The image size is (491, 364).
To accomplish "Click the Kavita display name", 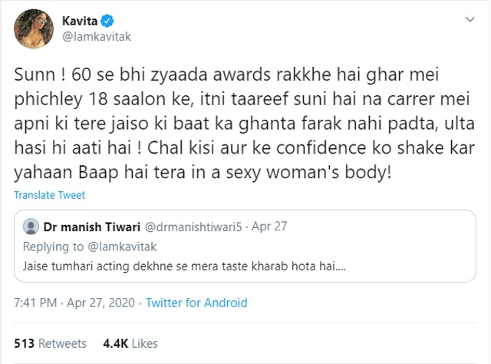I will [x=80, y=21].
